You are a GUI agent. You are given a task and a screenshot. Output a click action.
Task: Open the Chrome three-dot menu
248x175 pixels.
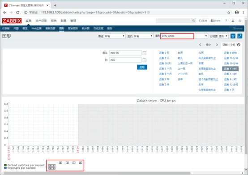coord(244,13)
